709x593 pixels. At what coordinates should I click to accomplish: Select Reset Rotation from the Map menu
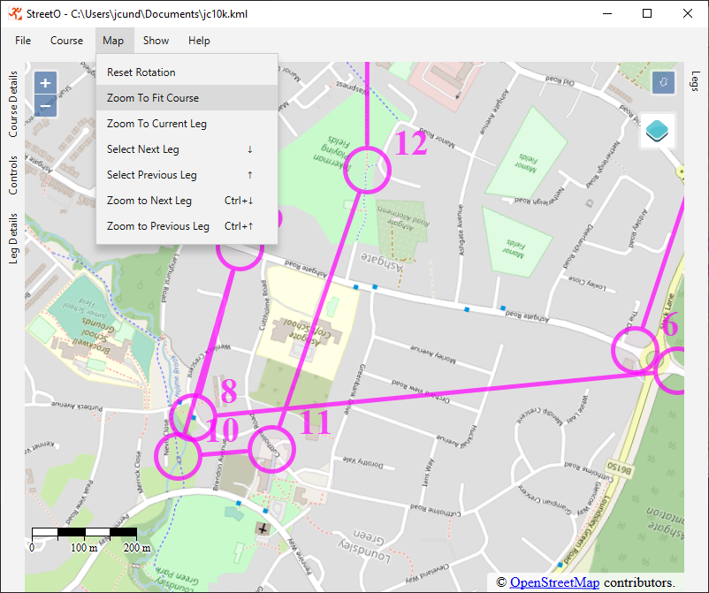click(141, 72)
